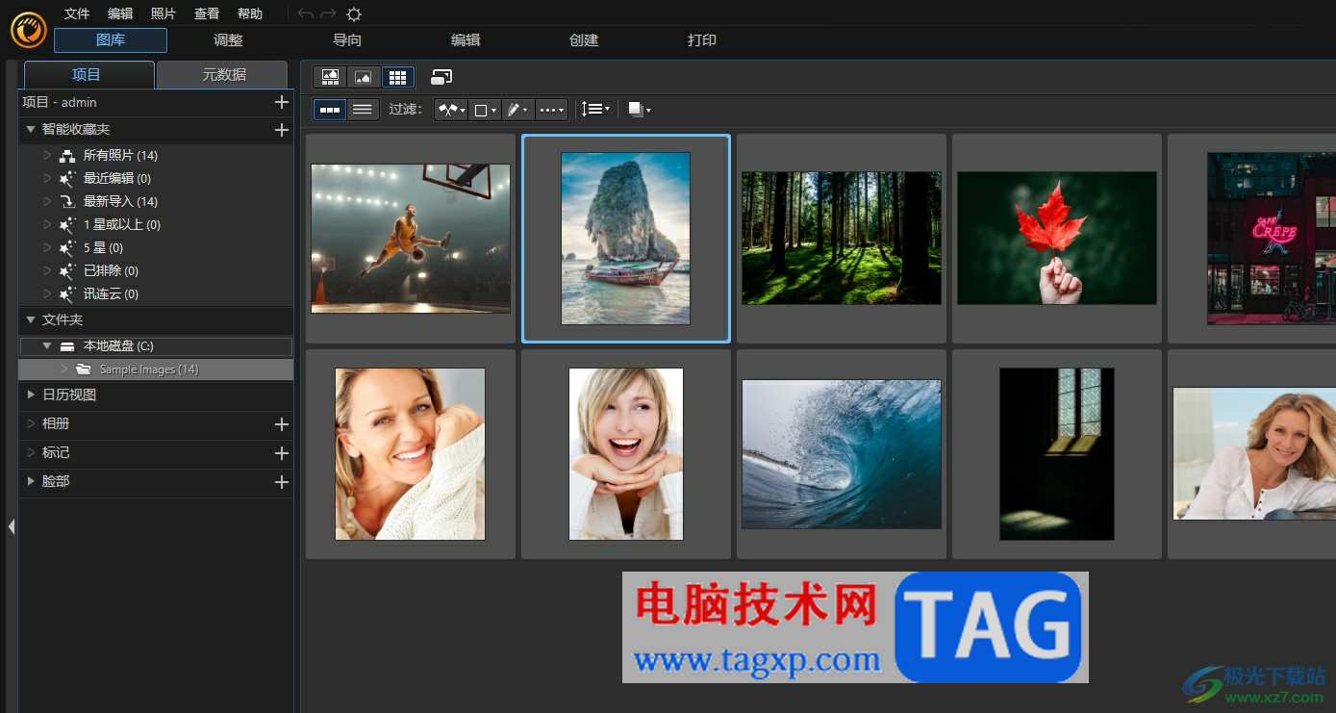This screenshot has height=713, width=1336.
Task: Add a new tag with 标记 plus icon
Action: 282,452
